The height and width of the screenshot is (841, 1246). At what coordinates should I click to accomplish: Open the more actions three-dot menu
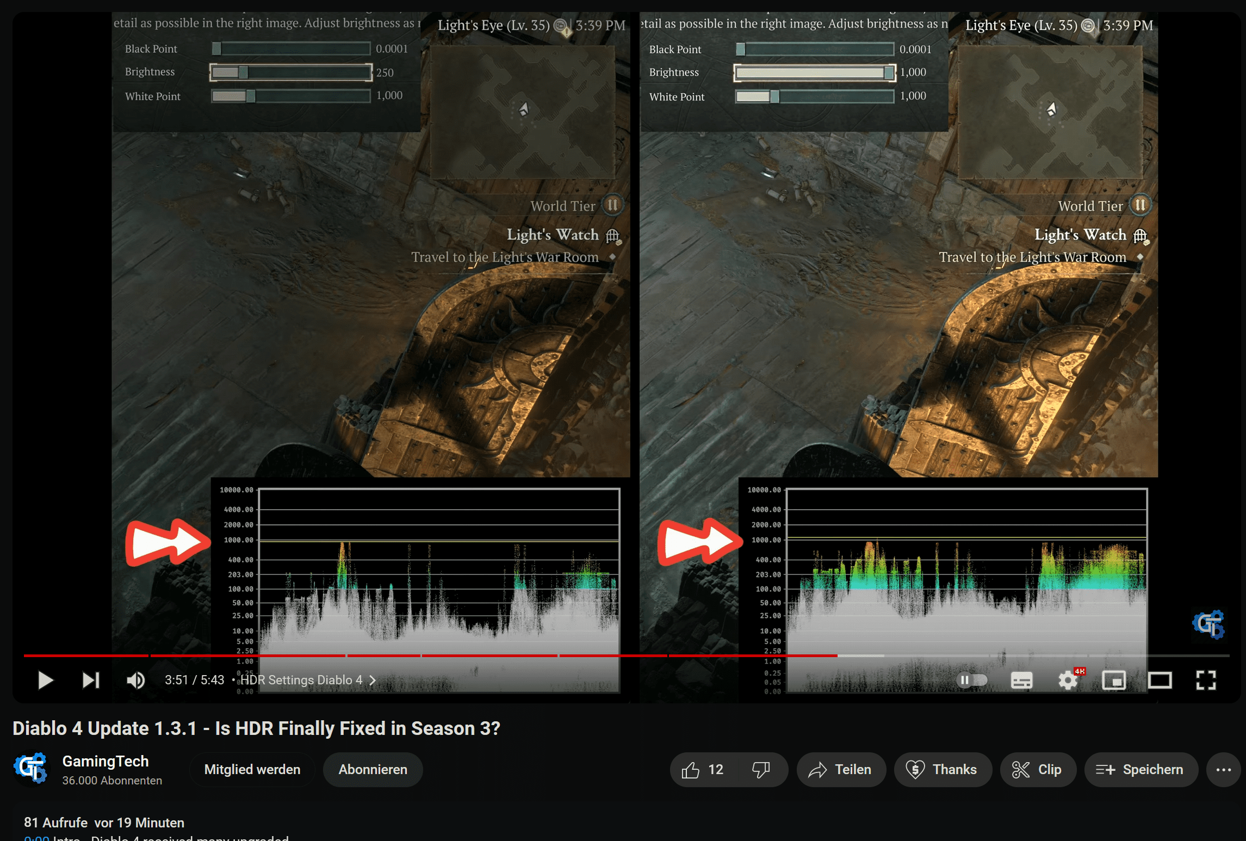[x=1224, y=769]
